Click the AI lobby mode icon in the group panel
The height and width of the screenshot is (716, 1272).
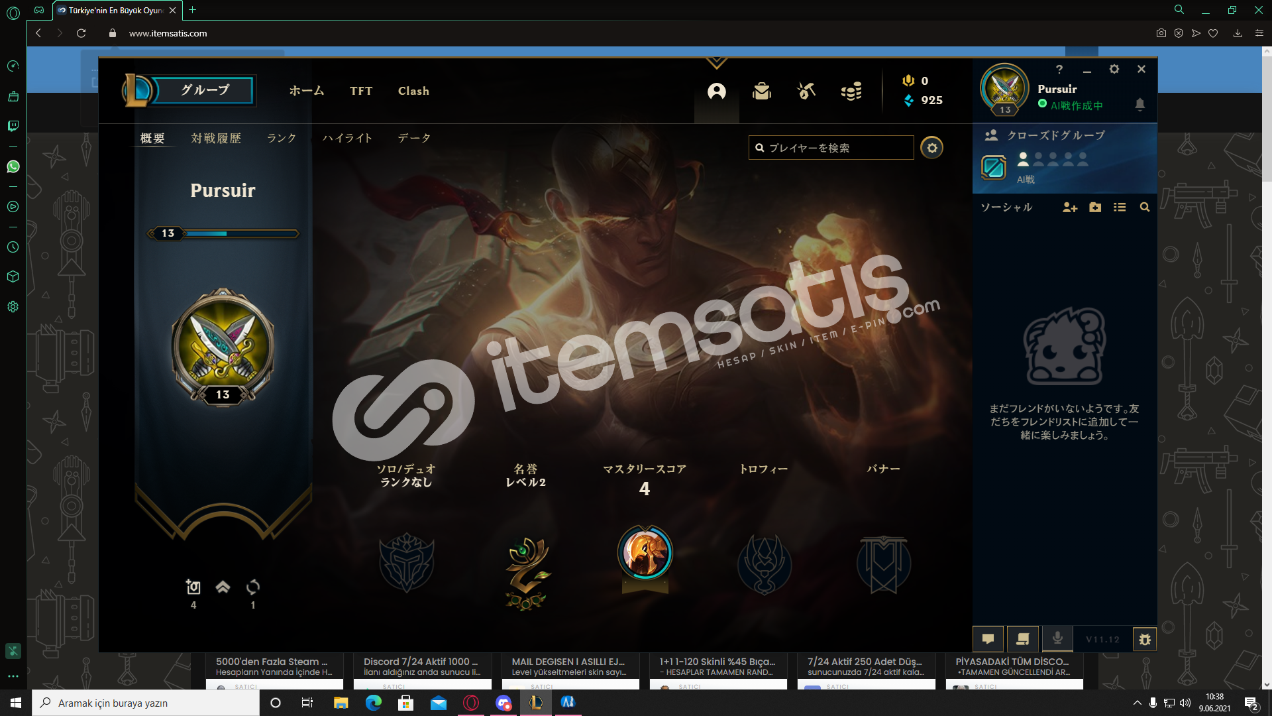[993, 167]
